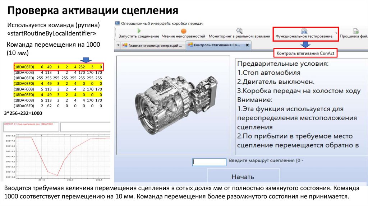Open the dropdown arrow next to Функциональное тестирование
The height and width of the screenshot is (206, 368).
[x=336, y=33]
